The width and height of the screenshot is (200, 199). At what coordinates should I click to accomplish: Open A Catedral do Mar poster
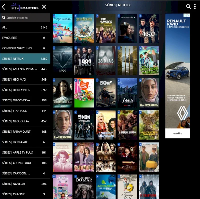84,187
